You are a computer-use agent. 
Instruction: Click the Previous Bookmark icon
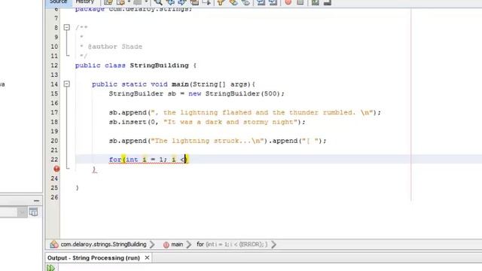click(221, 2)
